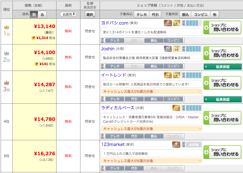This screenshot has width=243, height=173.
Task: Click the rating bar for イートレンド
Action: (192, 75)
